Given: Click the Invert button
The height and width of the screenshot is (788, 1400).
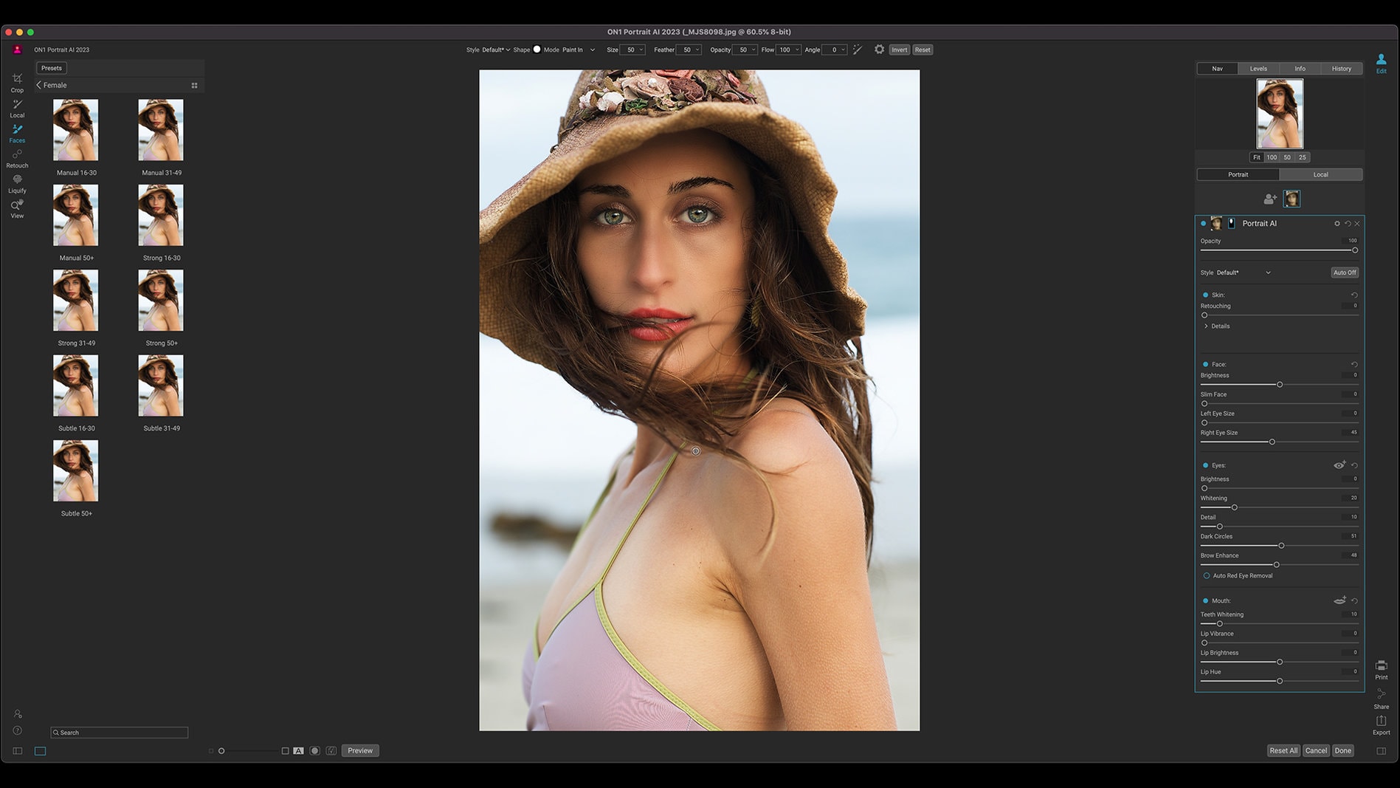Looking at the screenshot, I should (x=899, y=49).
